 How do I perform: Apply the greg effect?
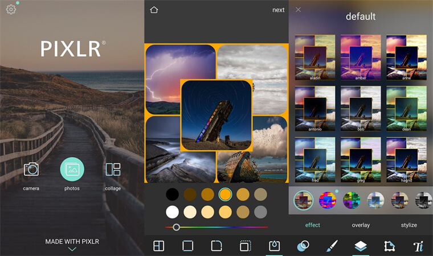(361, 160)
